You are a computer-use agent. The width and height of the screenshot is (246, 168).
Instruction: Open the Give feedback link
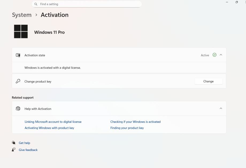pos(28,150)
